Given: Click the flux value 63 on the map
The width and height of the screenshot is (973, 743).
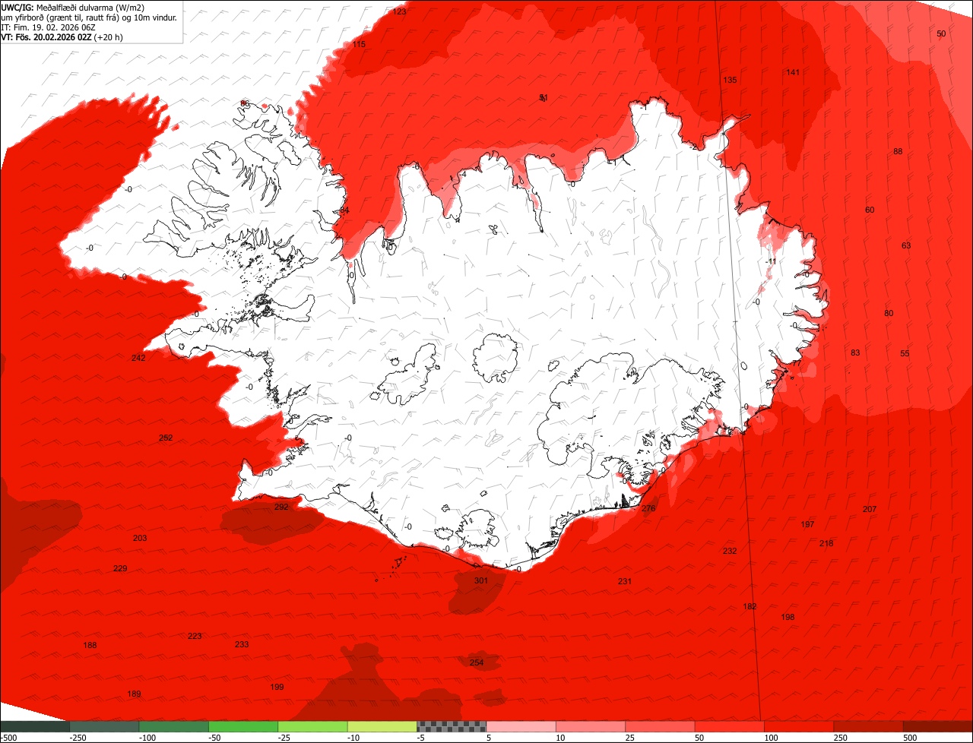Looking at the screenshot, I should coord(906,245).
